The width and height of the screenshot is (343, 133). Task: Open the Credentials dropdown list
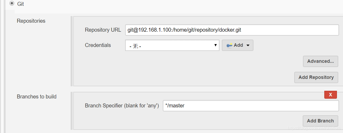[172, 45]
